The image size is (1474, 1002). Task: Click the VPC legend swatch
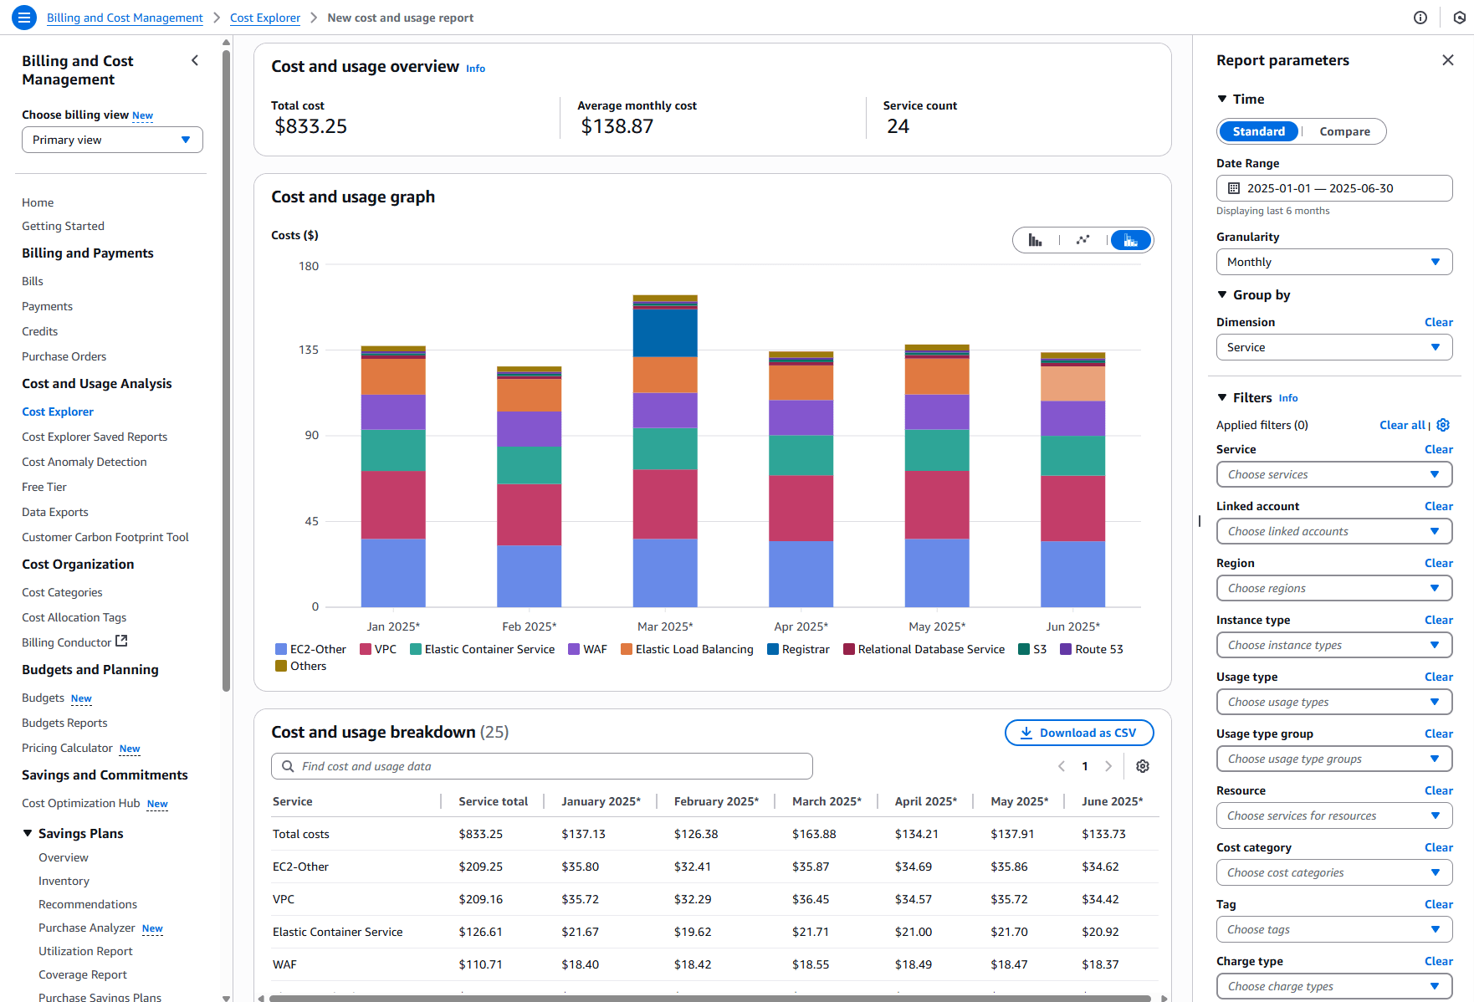point(366,649)
